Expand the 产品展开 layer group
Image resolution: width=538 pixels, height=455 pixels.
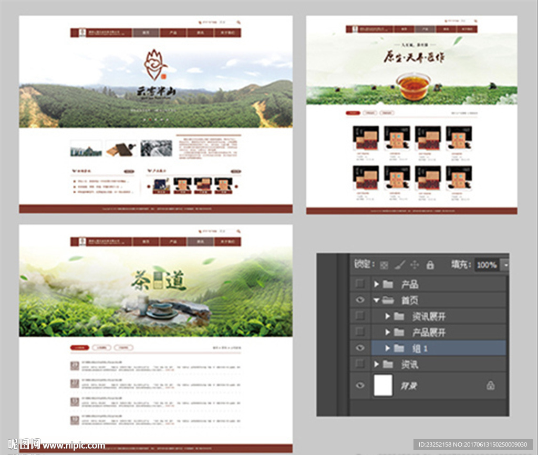click(x=387, y=332)
